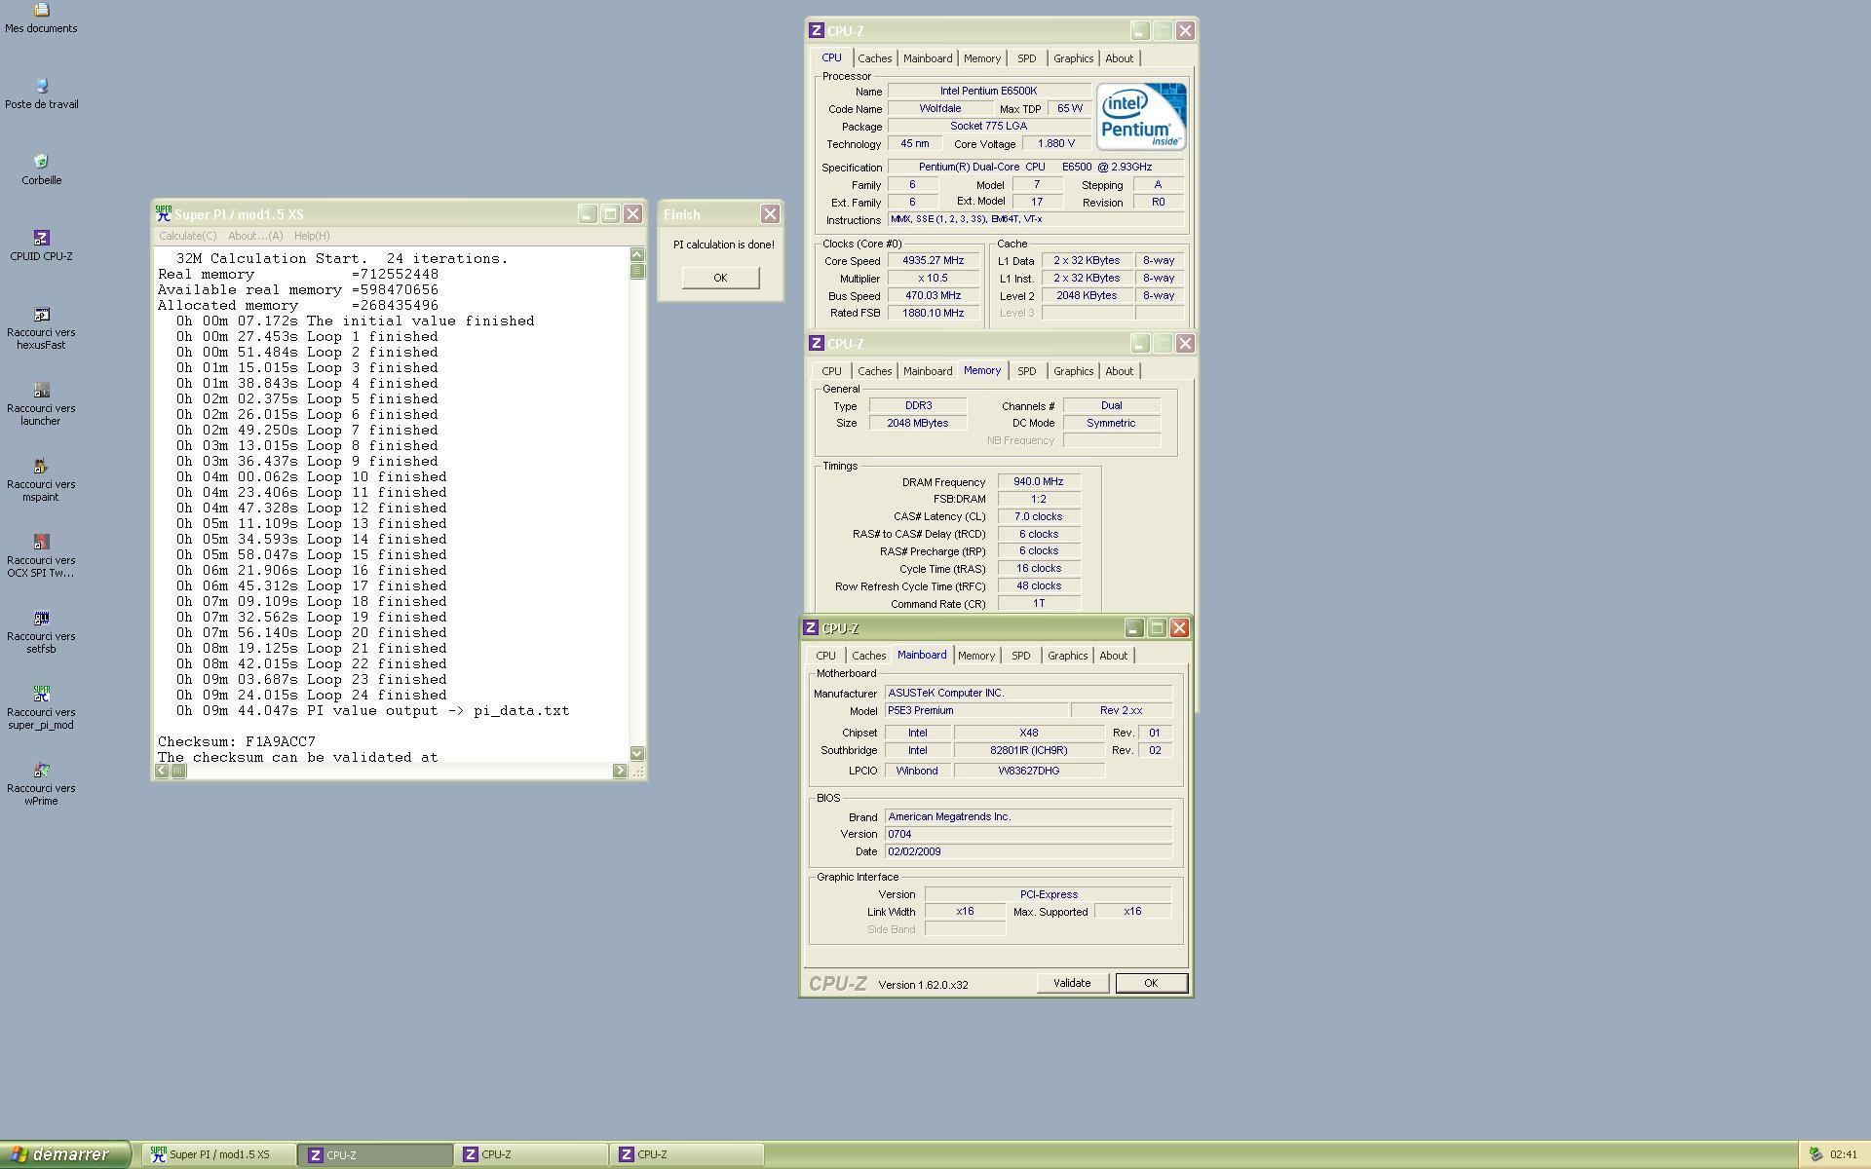Click the BIOS Version 0704 field
The height and width of the screenshot is (1169, 1871).
[x=1028, y=834]
